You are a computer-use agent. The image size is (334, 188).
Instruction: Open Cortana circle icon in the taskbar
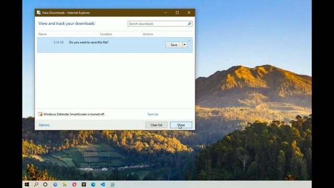(45, 184)
